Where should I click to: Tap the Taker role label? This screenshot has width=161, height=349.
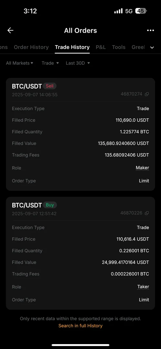pyautogui.click(x=143, y=287)
